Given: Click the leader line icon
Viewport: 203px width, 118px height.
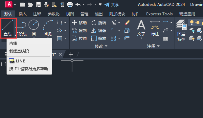Looking at the screenshot, I should point(166,30).
